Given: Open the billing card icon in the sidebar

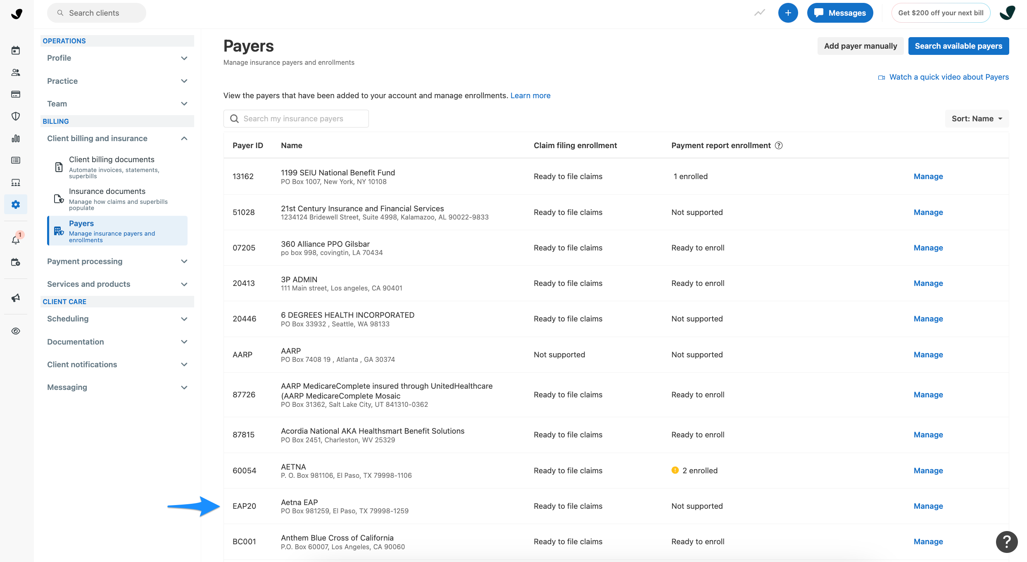Looking at the screenshot, I should 16,94.
